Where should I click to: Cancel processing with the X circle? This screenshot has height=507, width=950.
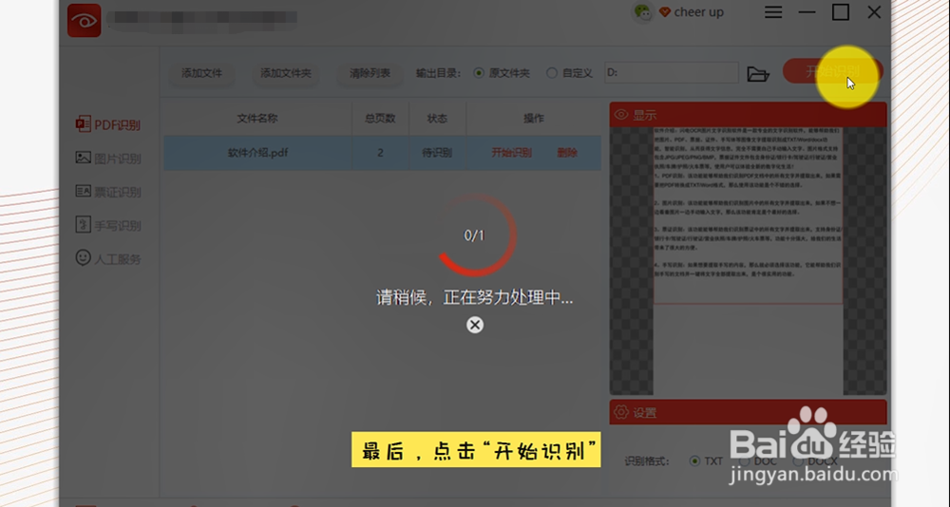475,325
